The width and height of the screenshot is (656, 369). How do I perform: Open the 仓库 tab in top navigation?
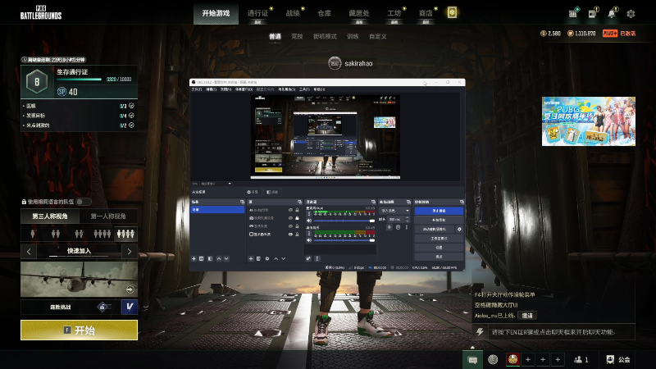[x=324, y=13]
